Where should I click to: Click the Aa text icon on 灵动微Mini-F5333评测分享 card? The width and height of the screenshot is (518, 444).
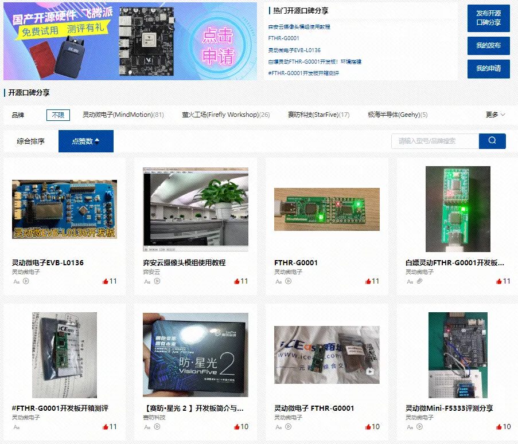[410, 427]
